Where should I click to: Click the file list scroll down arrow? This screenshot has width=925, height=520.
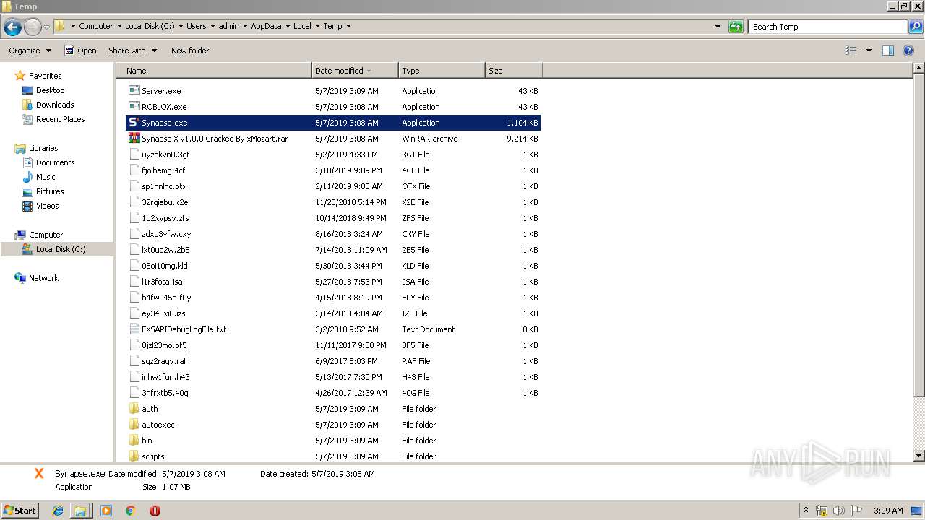point(919,456)
